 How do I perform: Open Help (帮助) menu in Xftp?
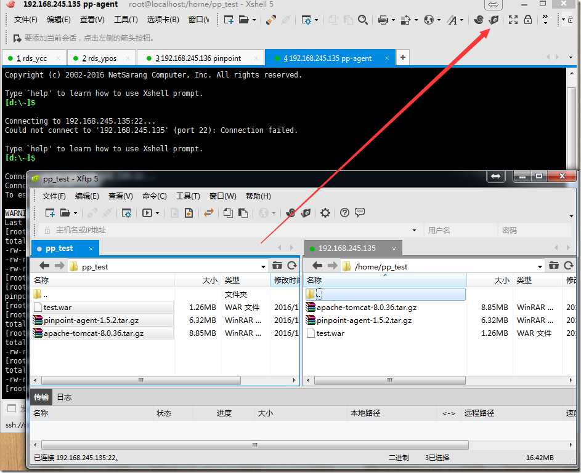point(258,196)
